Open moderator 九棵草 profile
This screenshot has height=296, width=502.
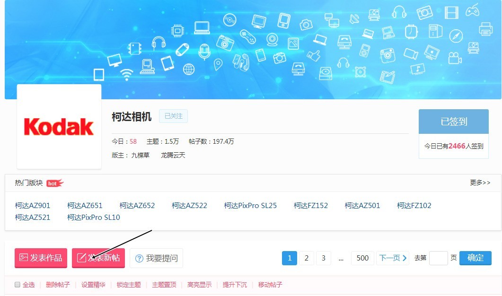pos(140,155)
